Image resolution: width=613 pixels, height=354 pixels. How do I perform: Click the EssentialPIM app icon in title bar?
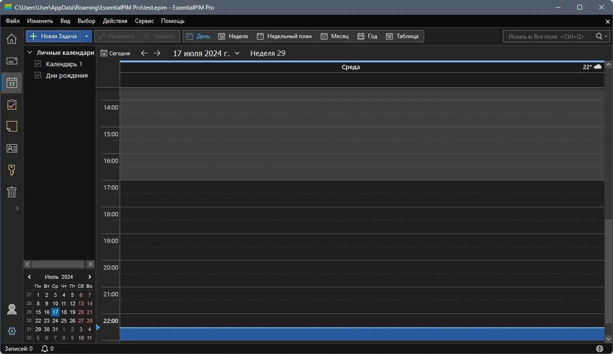tap(8, 7)
